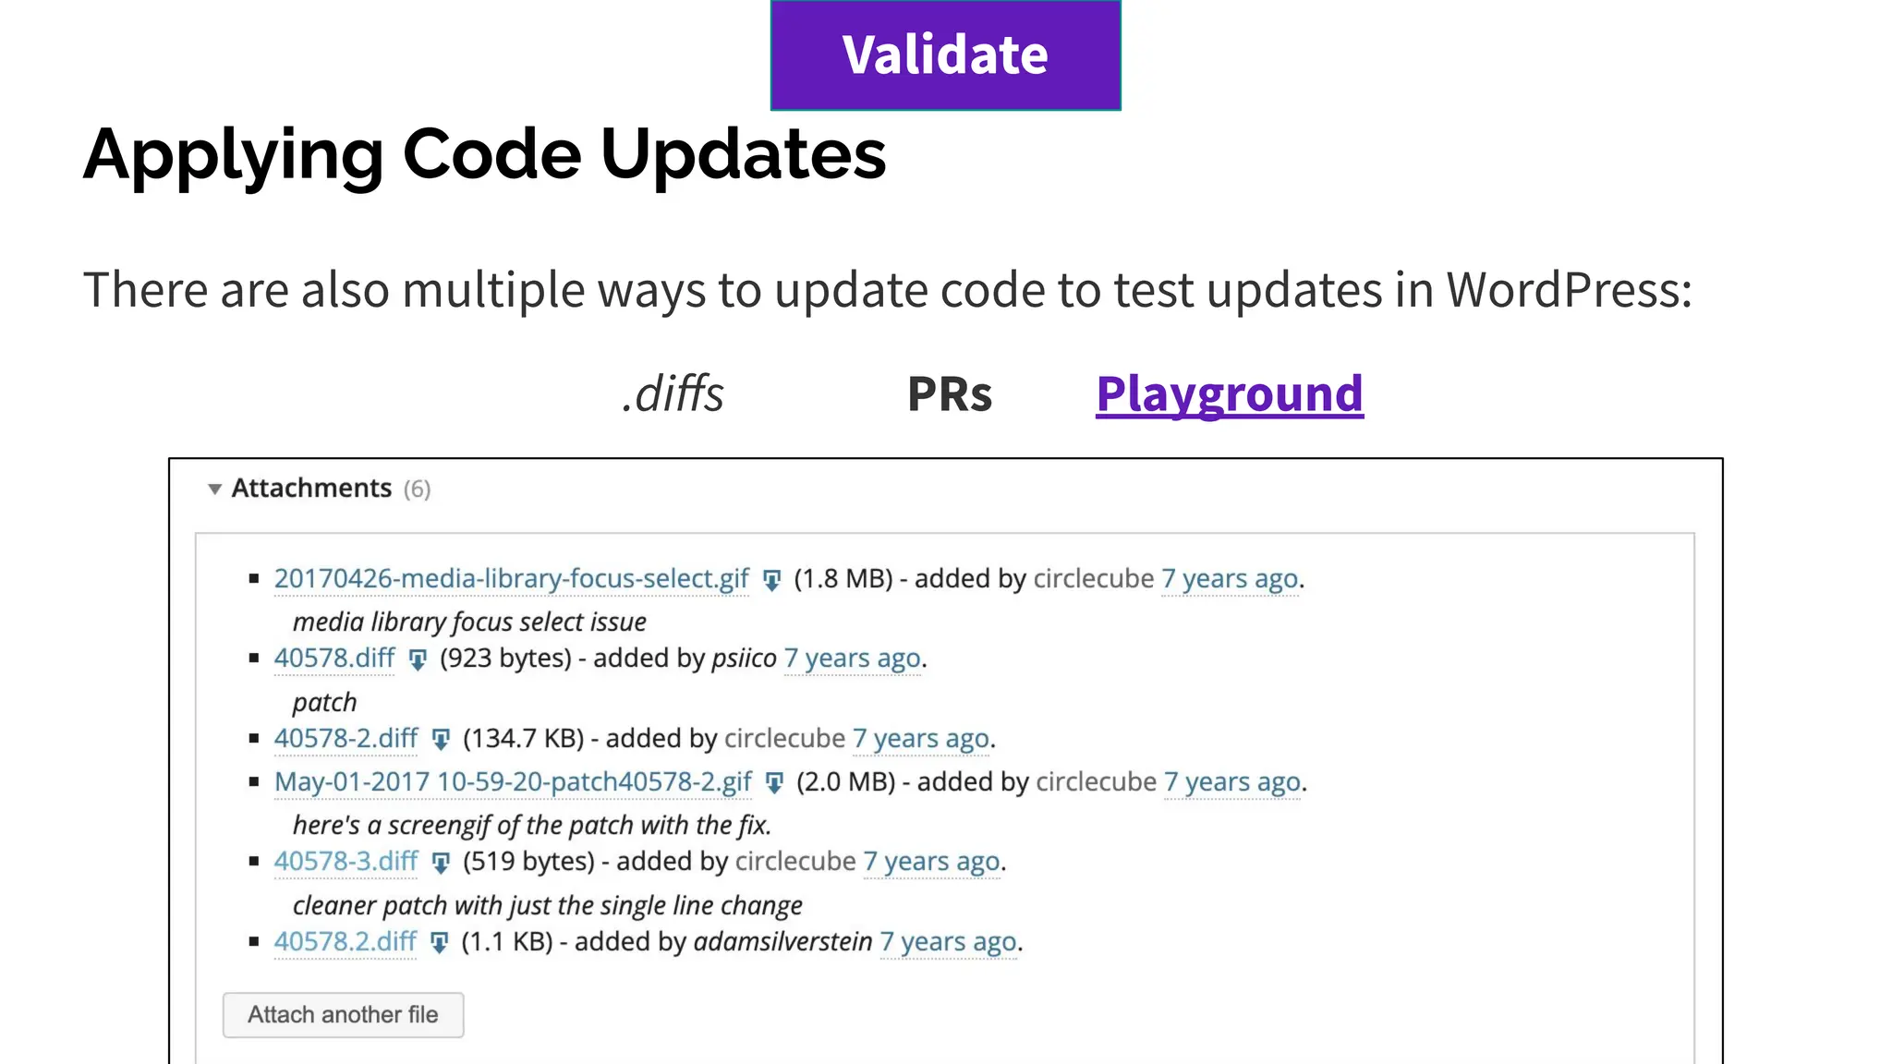Image resolution: width=1892 pixels, height=1064 pixels.
Task: Download 40578-2.diff using its download icon
Action: coord(441,740)
